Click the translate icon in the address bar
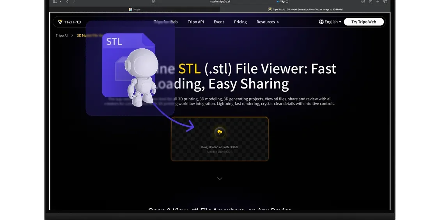 click(x=282, y=2)
